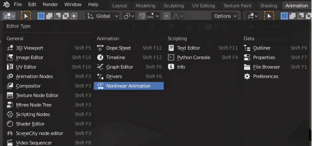
Task: Choose Subtract selection mode in right header
Action: [301, 16]
